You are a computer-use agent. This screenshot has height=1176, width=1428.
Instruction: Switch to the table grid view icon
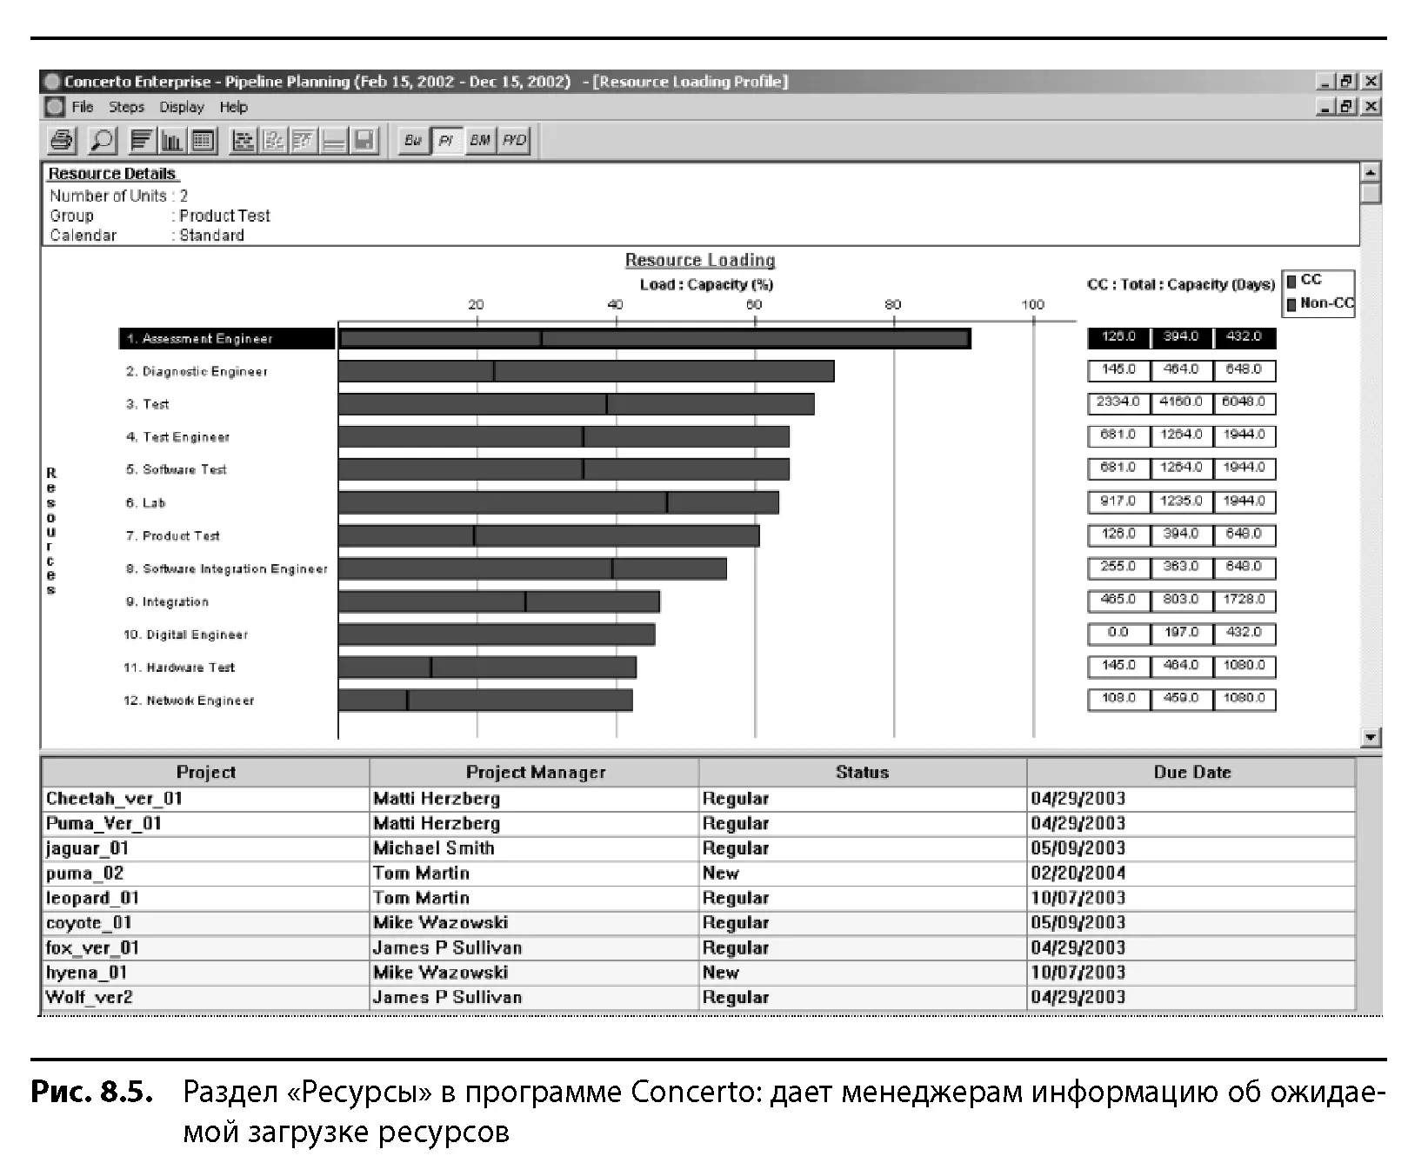204,140
